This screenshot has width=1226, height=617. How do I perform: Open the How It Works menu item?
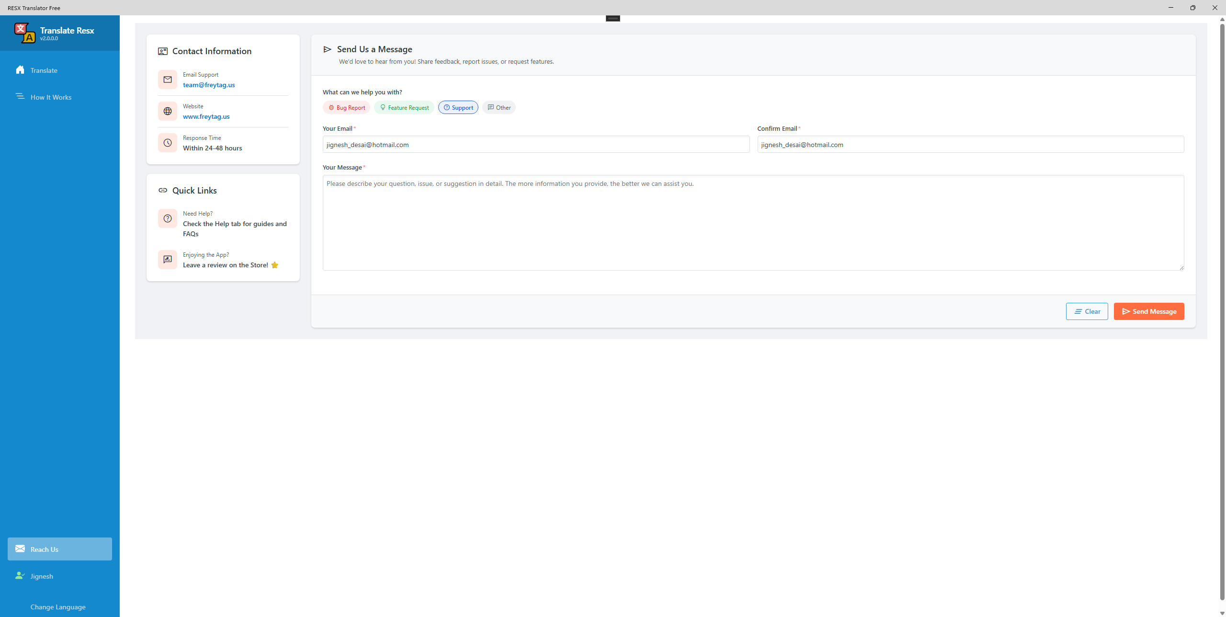point(51,97)
